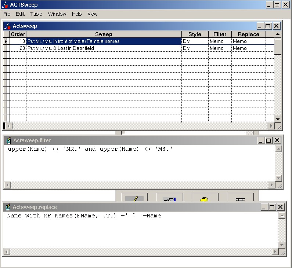Click the scroll down arrow in Actsweep.replace window

coord(282,245)
